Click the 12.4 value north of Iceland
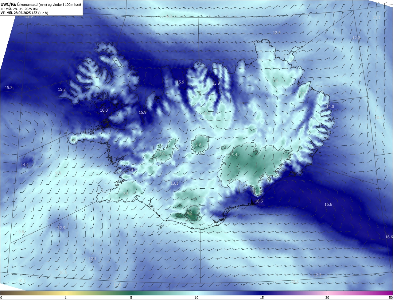Viewport: 393px width, 300px height. (277, 33)
